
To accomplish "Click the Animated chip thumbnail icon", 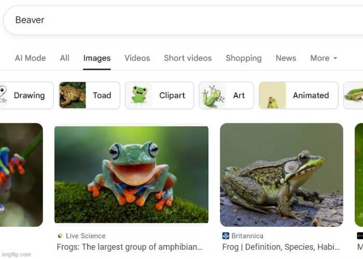I will coord(272,95).
